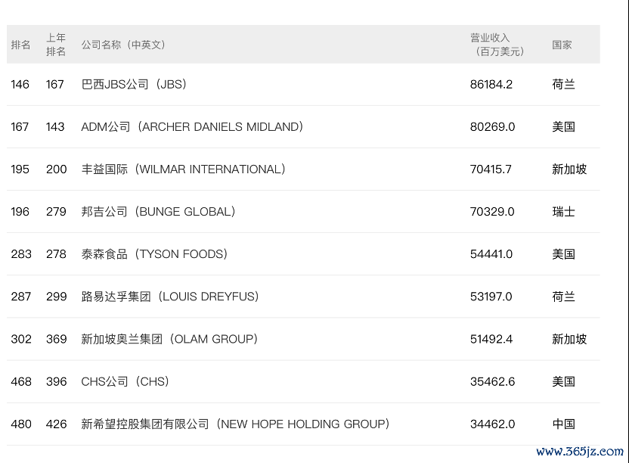The width and height of the screenshot is (629, 463).
Task: Open the CHS公司 (CHS) entry
Action: tap(125, 381)
